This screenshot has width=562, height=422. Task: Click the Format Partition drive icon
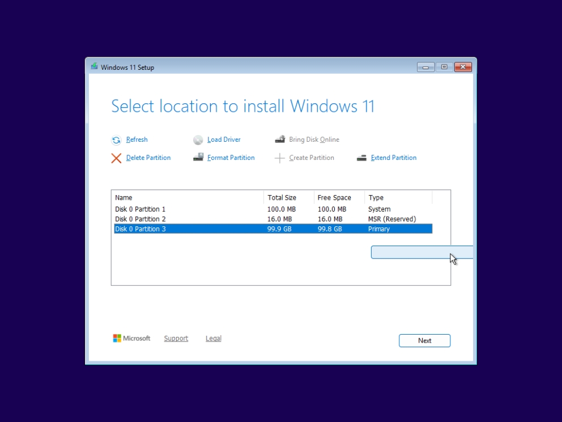point(198,157)
